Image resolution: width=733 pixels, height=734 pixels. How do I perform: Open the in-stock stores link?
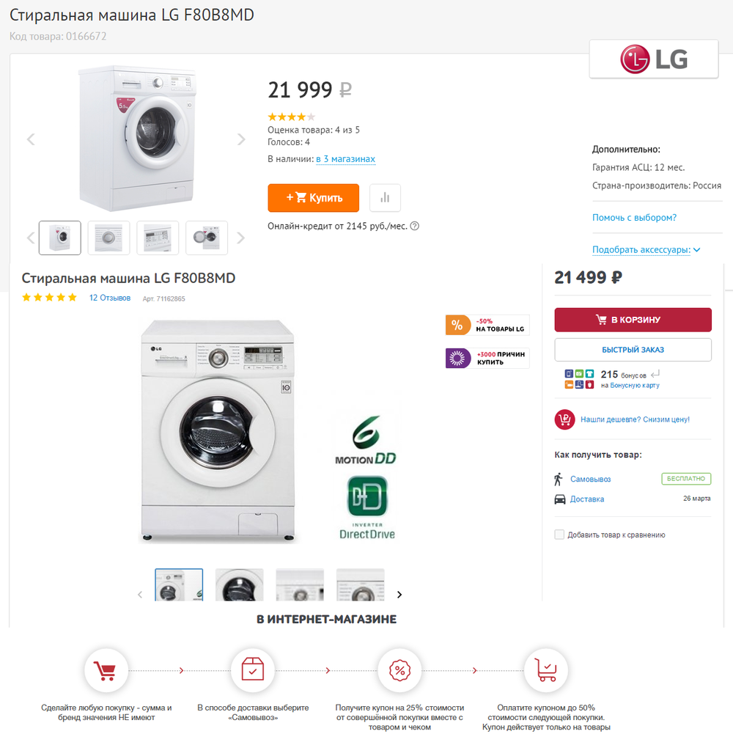[x=345, y=159]
